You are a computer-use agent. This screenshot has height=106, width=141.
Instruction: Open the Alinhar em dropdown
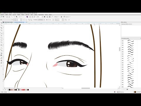point(57,17)
